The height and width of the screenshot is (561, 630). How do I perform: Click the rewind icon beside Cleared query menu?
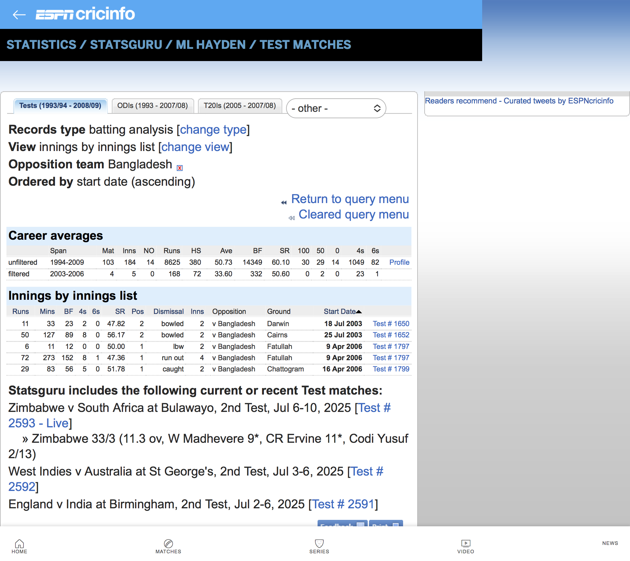[x=292, y=218]
